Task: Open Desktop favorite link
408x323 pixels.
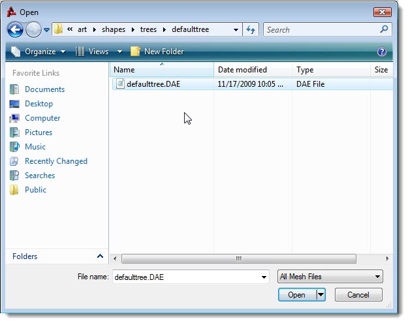Action: click(x=39, y=104)
